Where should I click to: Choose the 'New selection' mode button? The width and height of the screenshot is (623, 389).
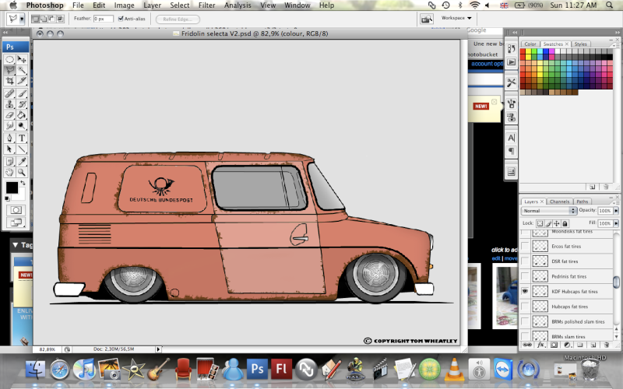[x=35, y=19]
